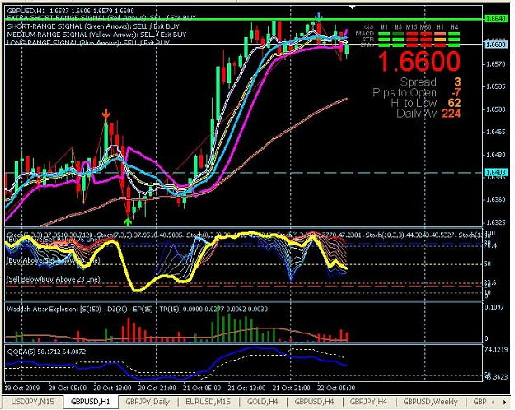Click the MACD M5 dark green block
This screenshot has height=410, width=515.
point(398,34)
